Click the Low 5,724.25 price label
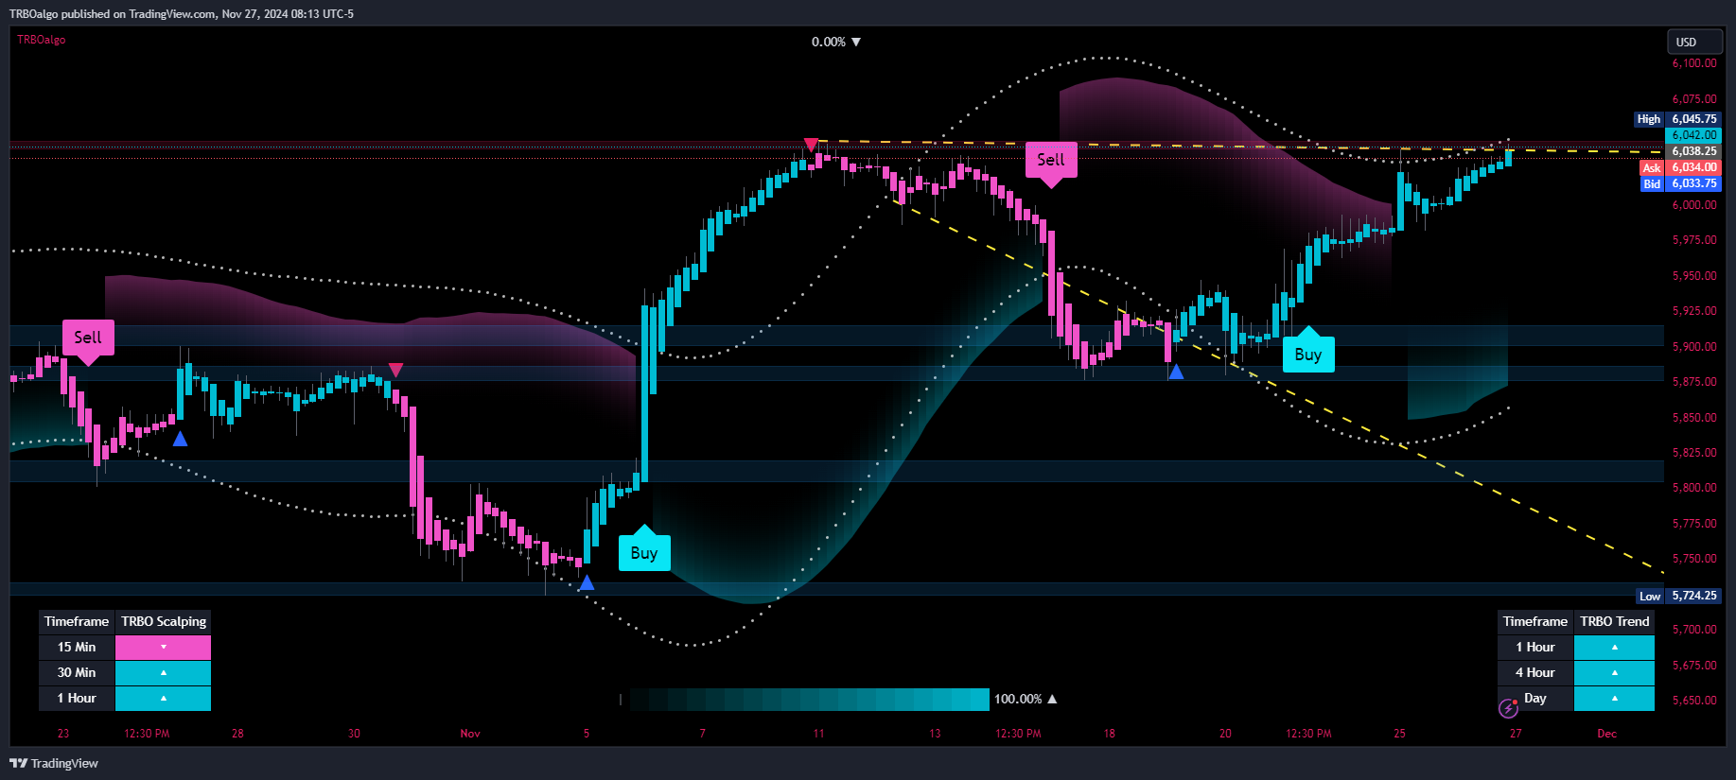 (x=1678, y=596)
